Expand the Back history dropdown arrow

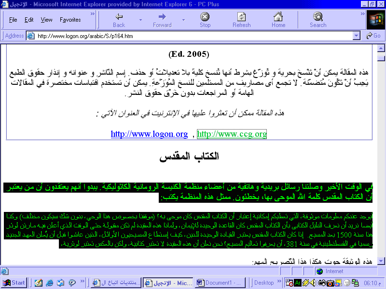(x=140, y=20)
